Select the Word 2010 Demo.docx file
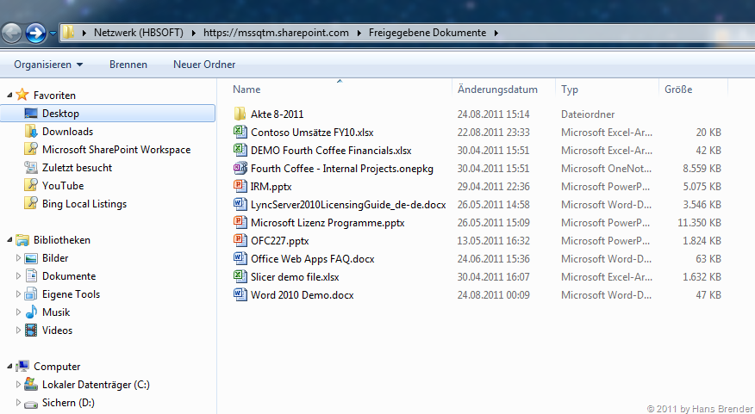Viewport: 755px width, 414px height. pyautogui.click(x=302, y=295)
